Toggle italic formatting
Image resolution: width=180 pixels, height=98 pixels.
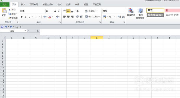[x=25, y=17]
